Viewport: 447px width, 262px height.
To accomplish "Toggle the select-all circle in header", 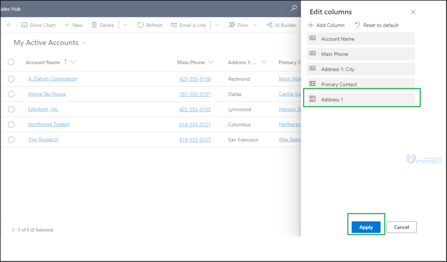I will pyautogui.click(x=11, y=62).
